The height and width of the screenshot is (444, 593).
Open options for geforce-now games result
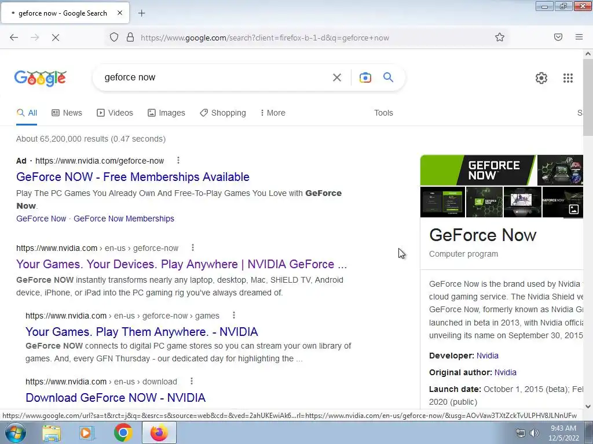coord(234,315)
